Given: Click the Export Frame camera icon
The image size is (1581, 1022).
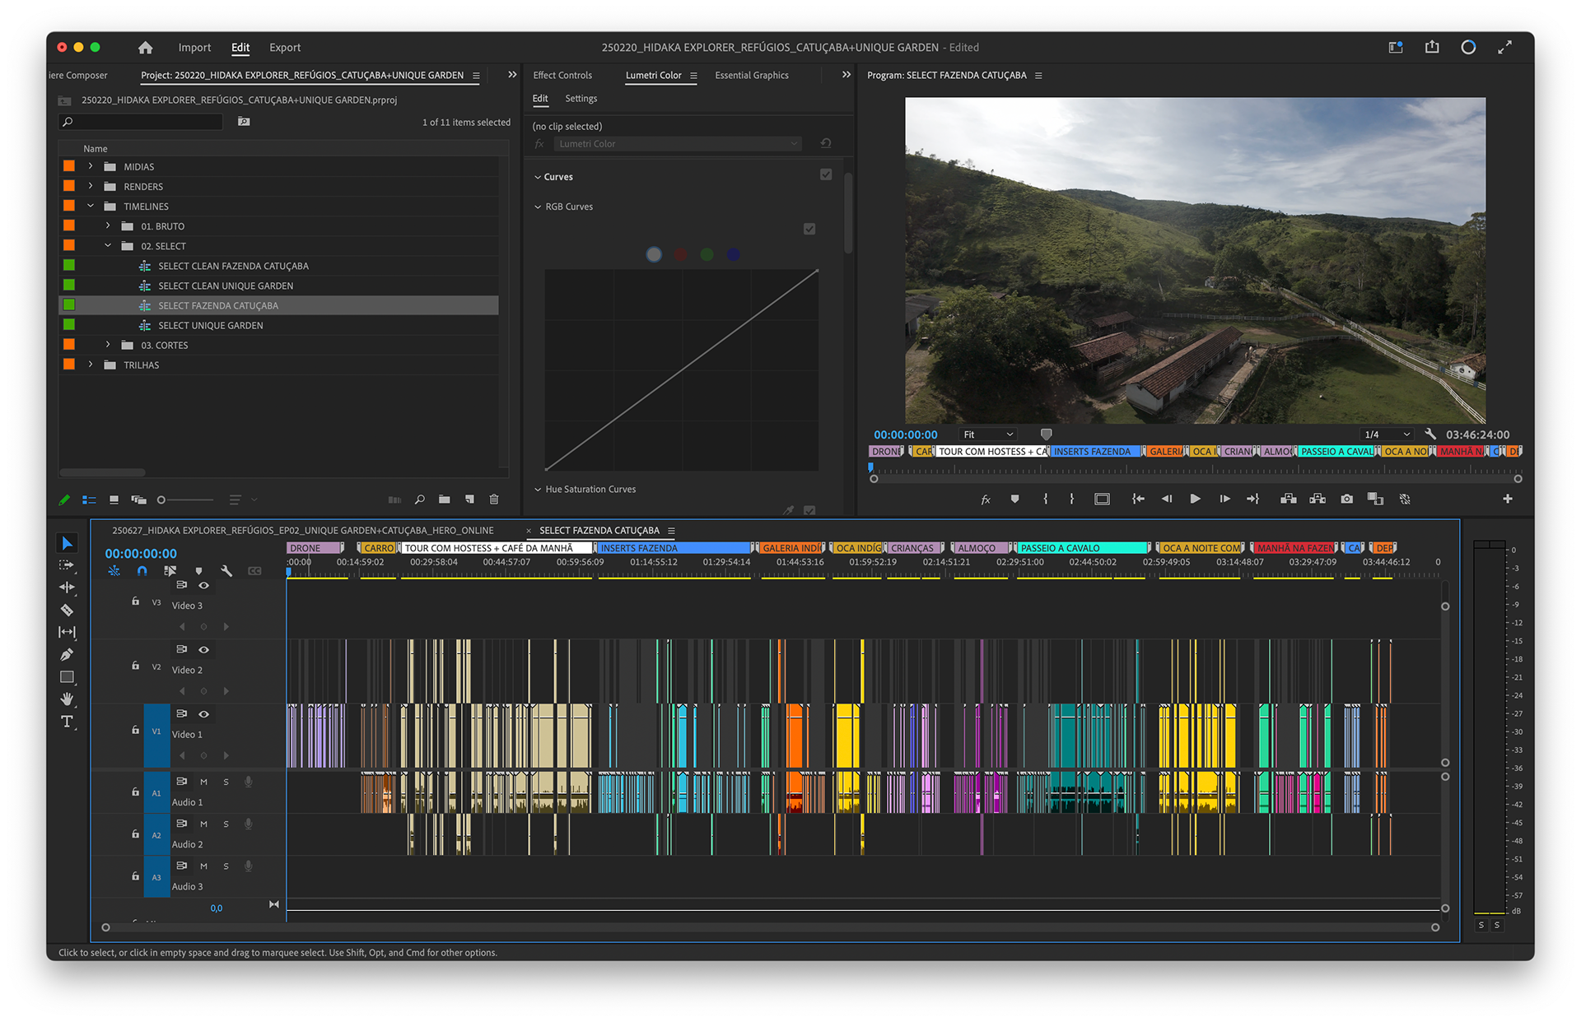Looking at the screenshot, I should pyautogui.click(x=1346, y=499).
